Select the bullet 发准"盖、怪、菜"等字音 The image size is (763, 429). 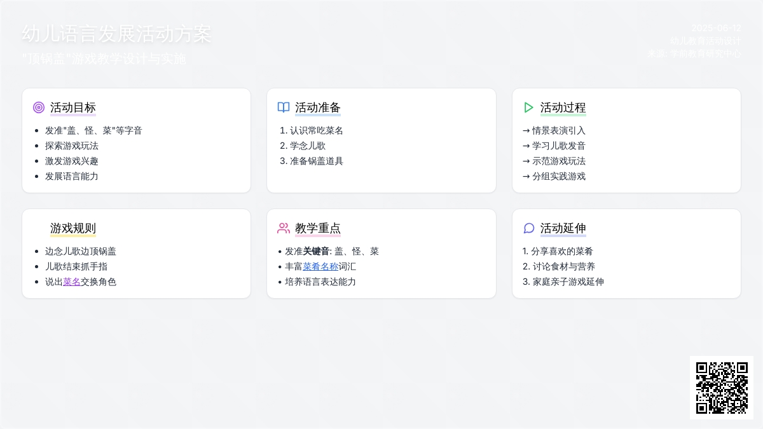93,130
